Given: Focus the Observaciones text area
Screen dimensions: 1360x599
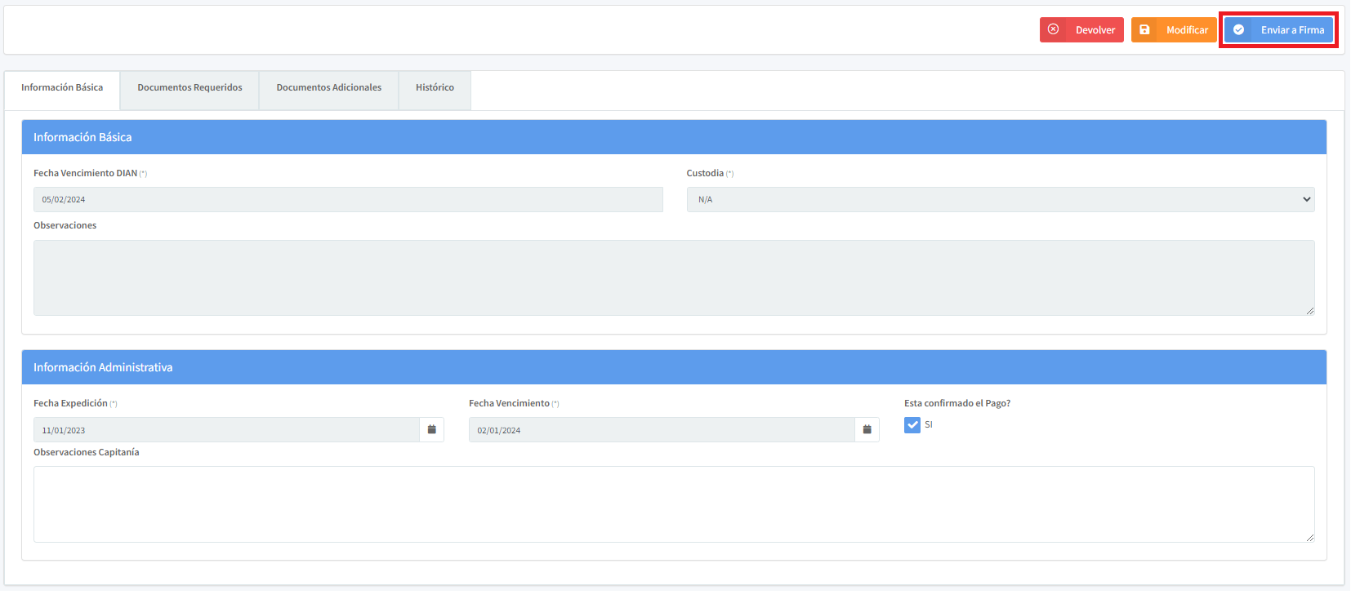Looking at the screenshot, I should 673,277.
